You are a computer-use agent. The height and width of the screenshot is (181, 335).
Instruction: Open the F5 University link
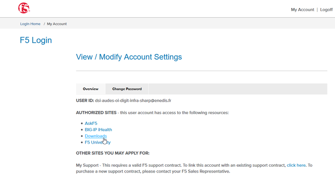[97, 142]
